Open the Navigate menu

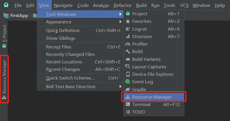63,5
